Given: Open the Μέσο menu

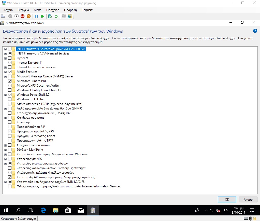Looking at the screenshot, I should coord(37,10).
